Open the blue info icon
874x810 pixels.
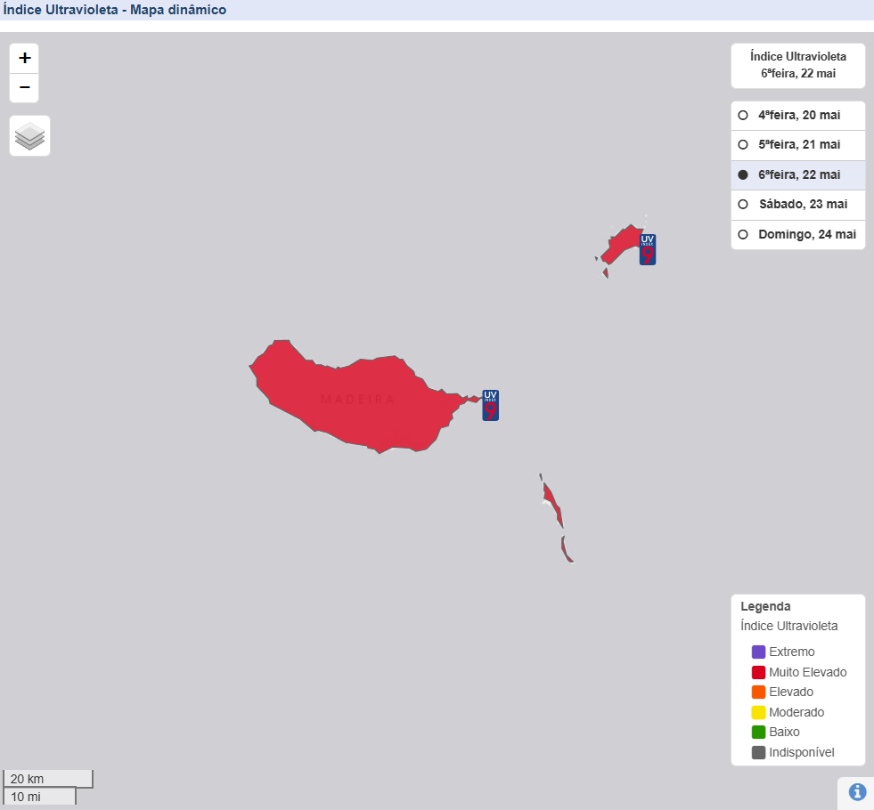point(857,791)
